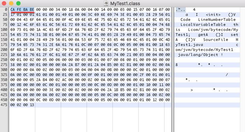Click the LineNumberTable text in ASCII pane

(x=217, y=19)
